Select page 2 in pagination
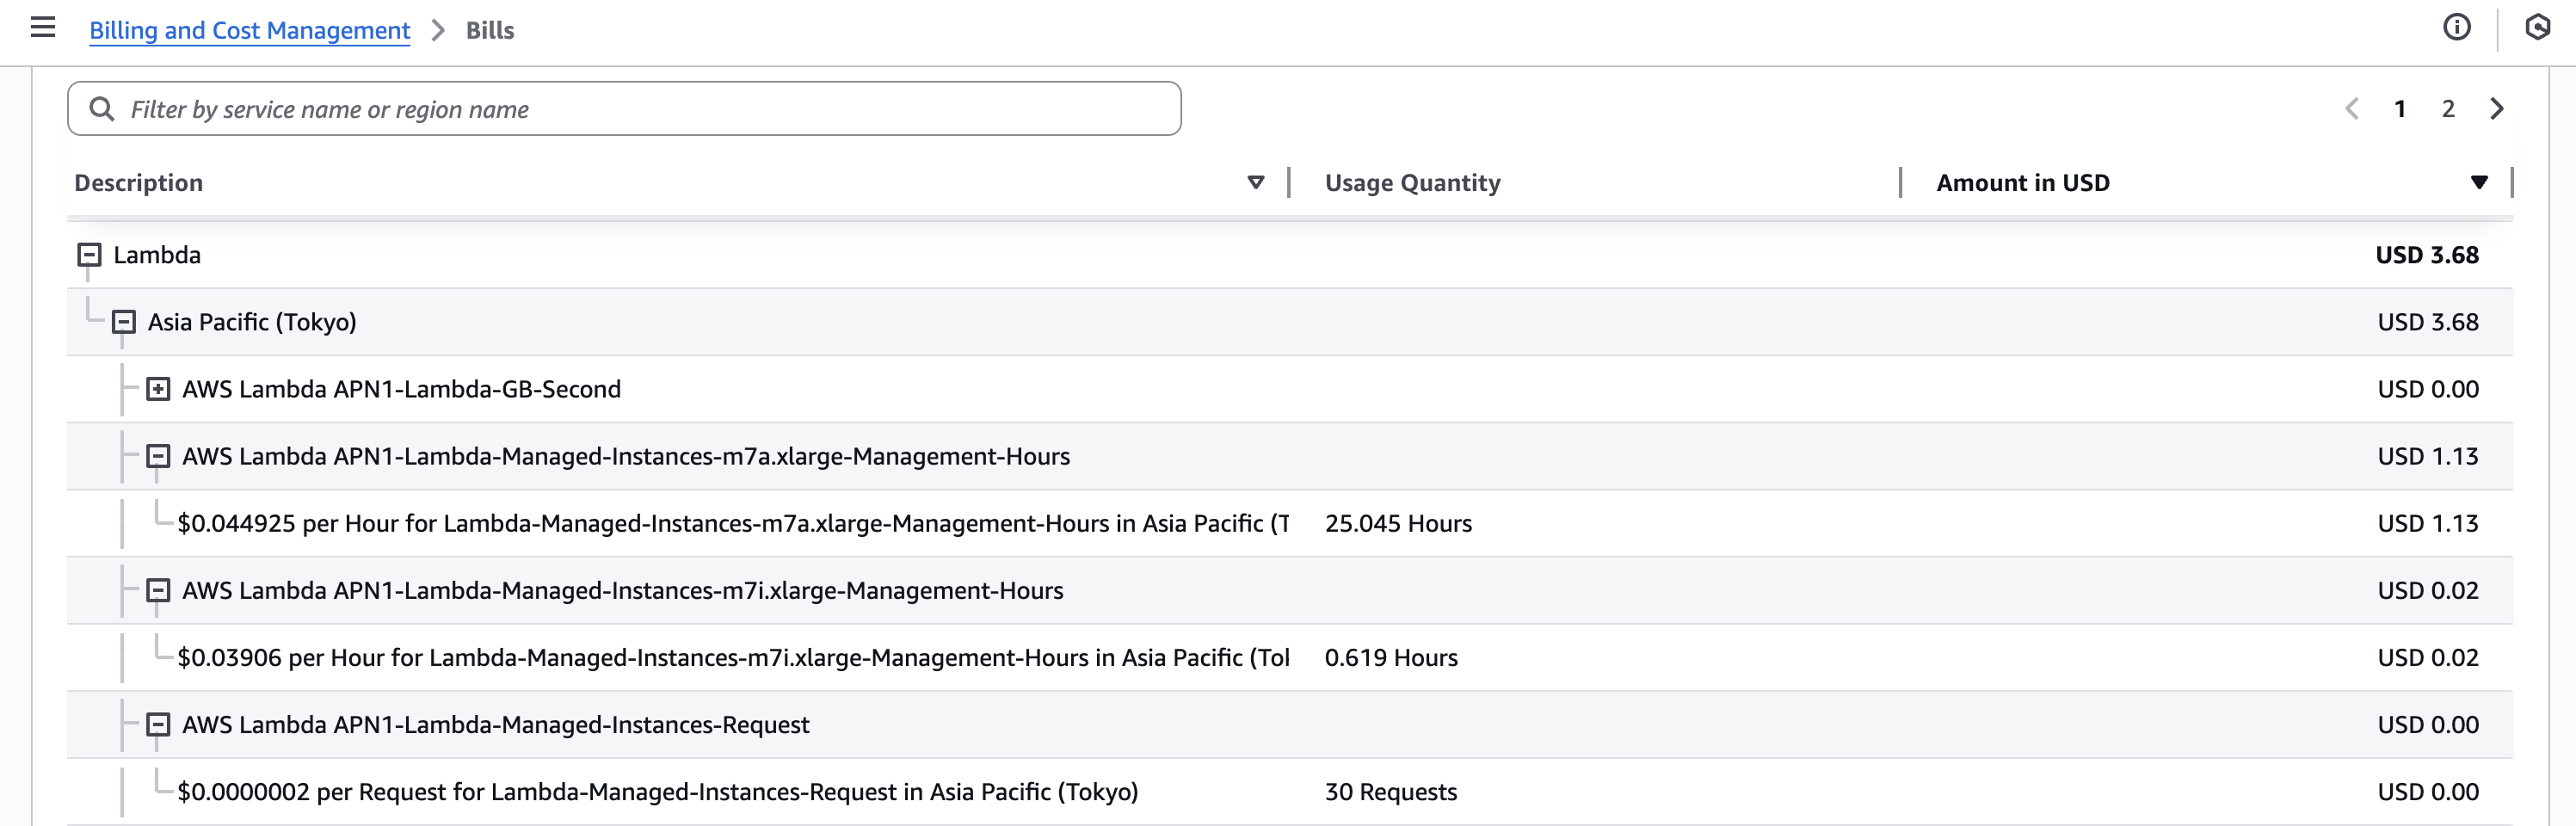This screenshot has width=2576, height=826. [x=2447, y=109]
